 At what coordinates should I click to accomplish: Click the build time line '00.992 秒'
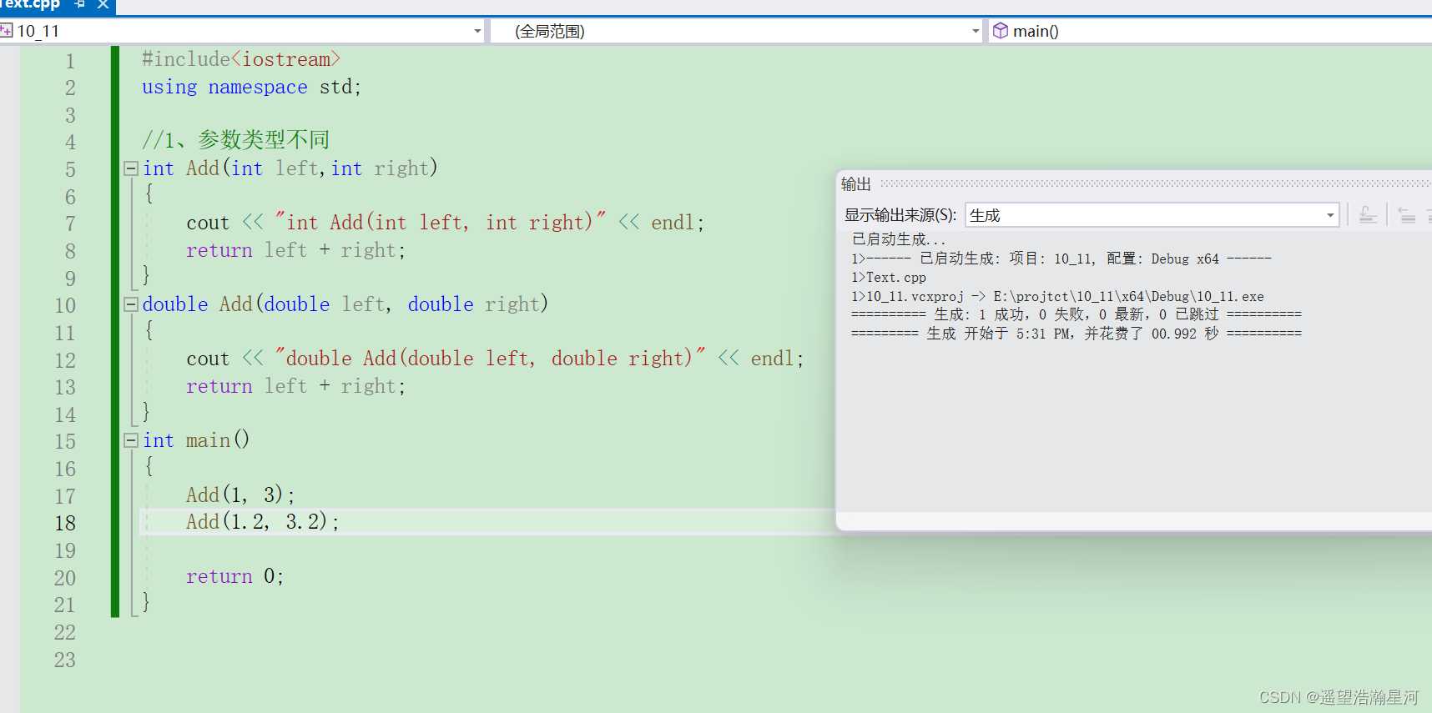click(x=1076, y=334)
